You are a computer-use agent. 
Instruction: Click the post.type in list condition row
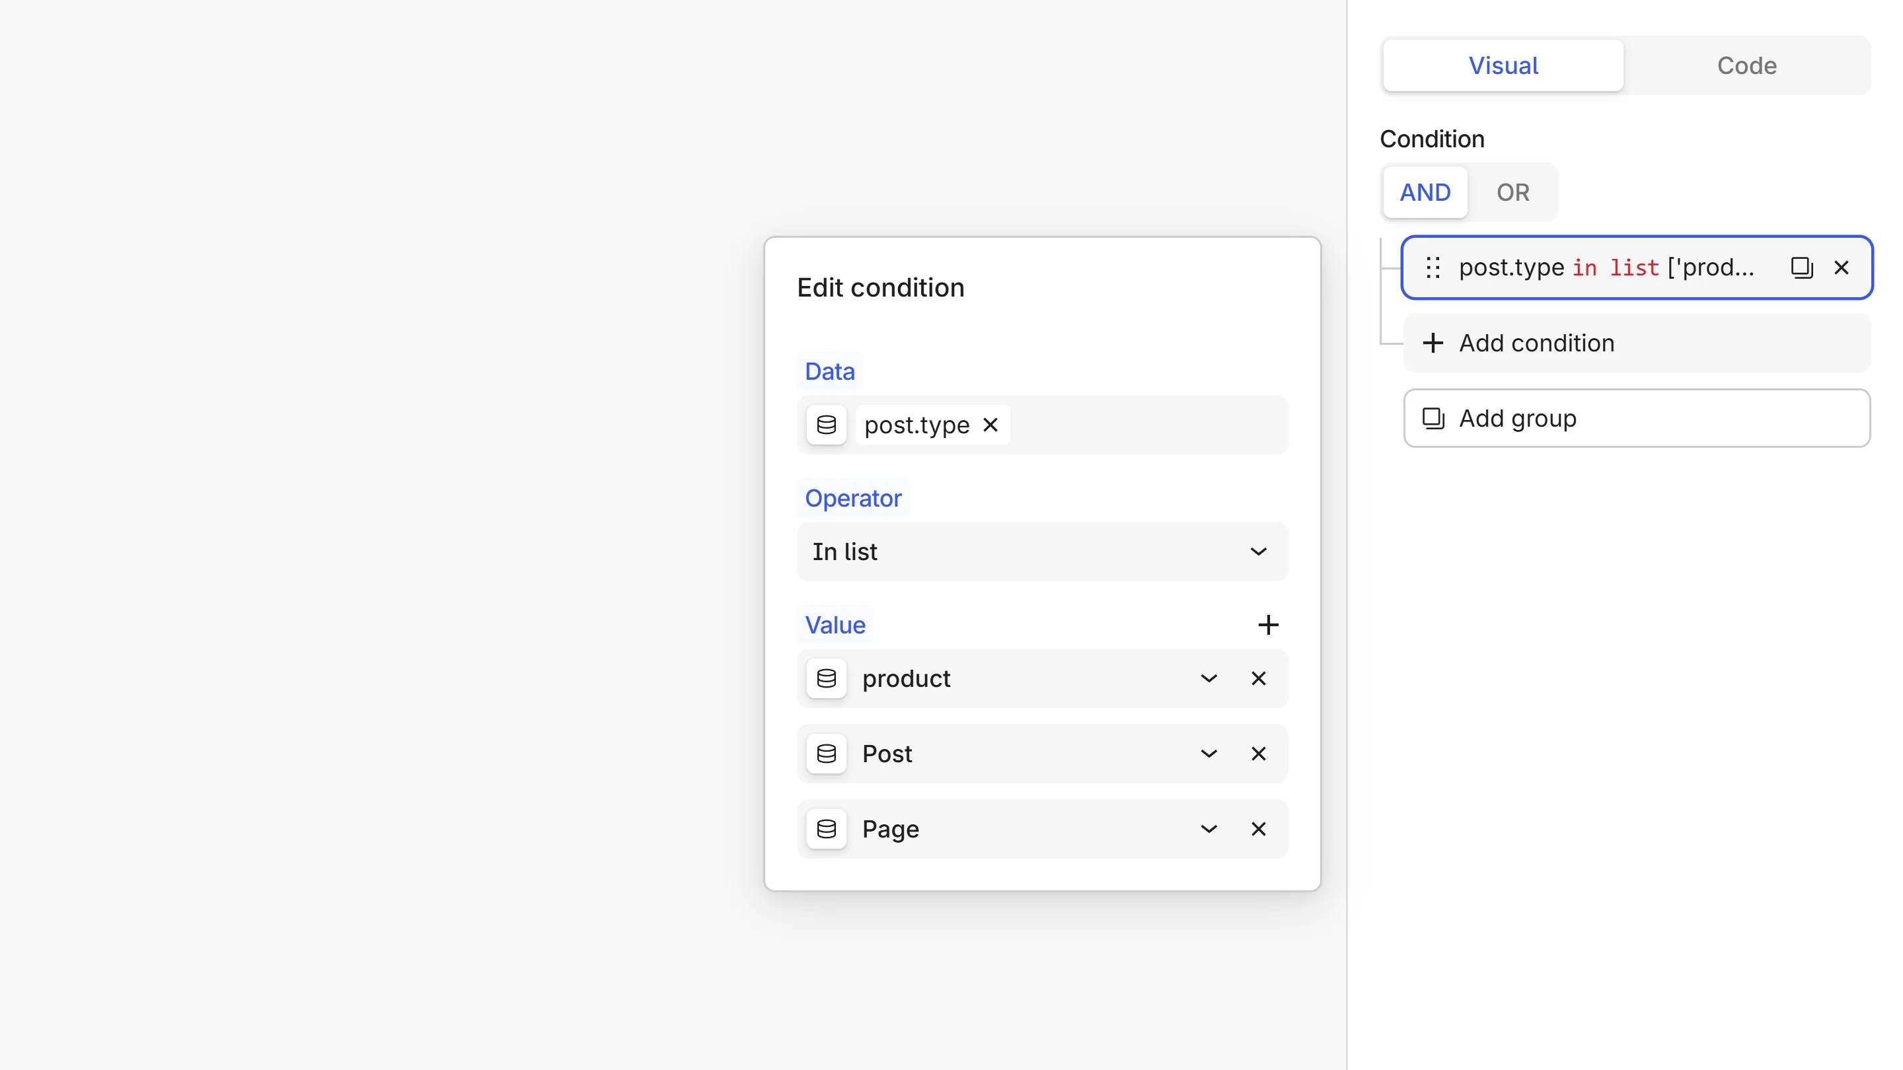tap(1636, 267)
